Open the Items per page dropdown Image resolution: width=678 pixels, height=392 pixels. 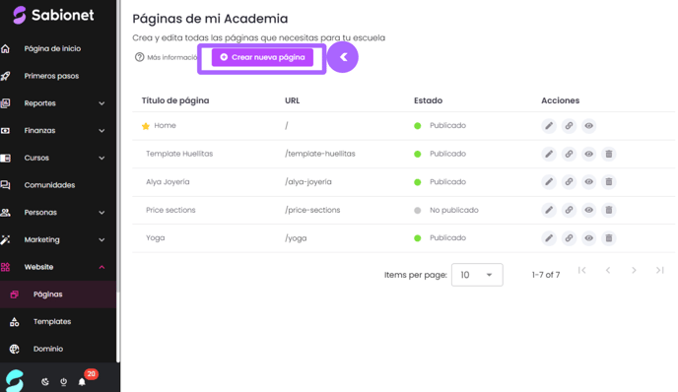[x=477, y=275]
